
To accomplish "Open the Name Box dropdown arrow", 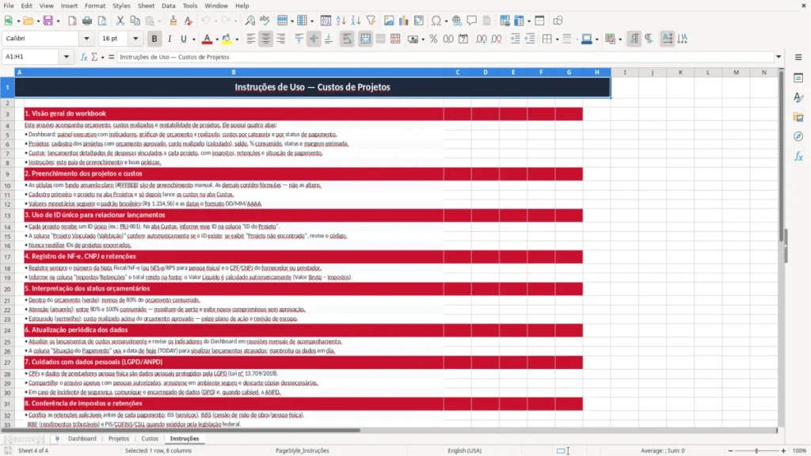I will click(x=67, y=57).
